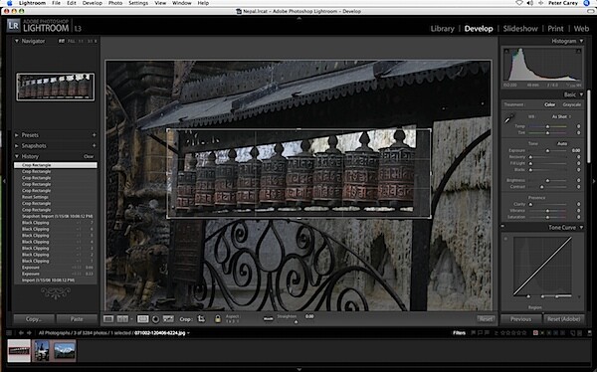Click the Temp slider handle
Screen dimensions: 597x372
click(547, 126)
